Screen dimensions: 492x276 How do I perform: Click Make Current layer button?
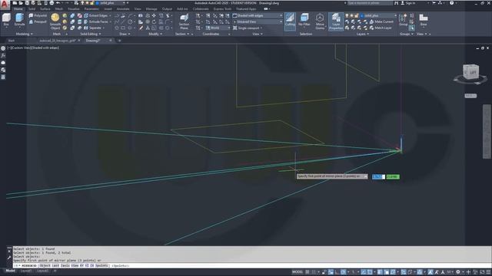coord(381,21)
